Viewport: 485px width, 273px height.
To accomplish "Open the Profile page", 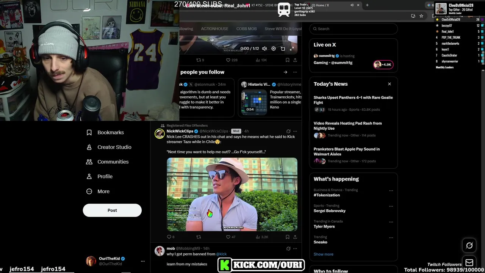I will click(100, 176).
